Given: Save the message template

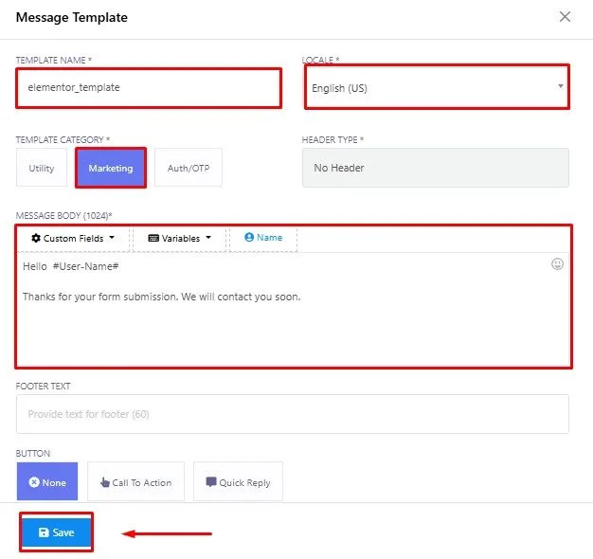Looking at the screenshot, I should pyautogui.click(x=56, y=532).
